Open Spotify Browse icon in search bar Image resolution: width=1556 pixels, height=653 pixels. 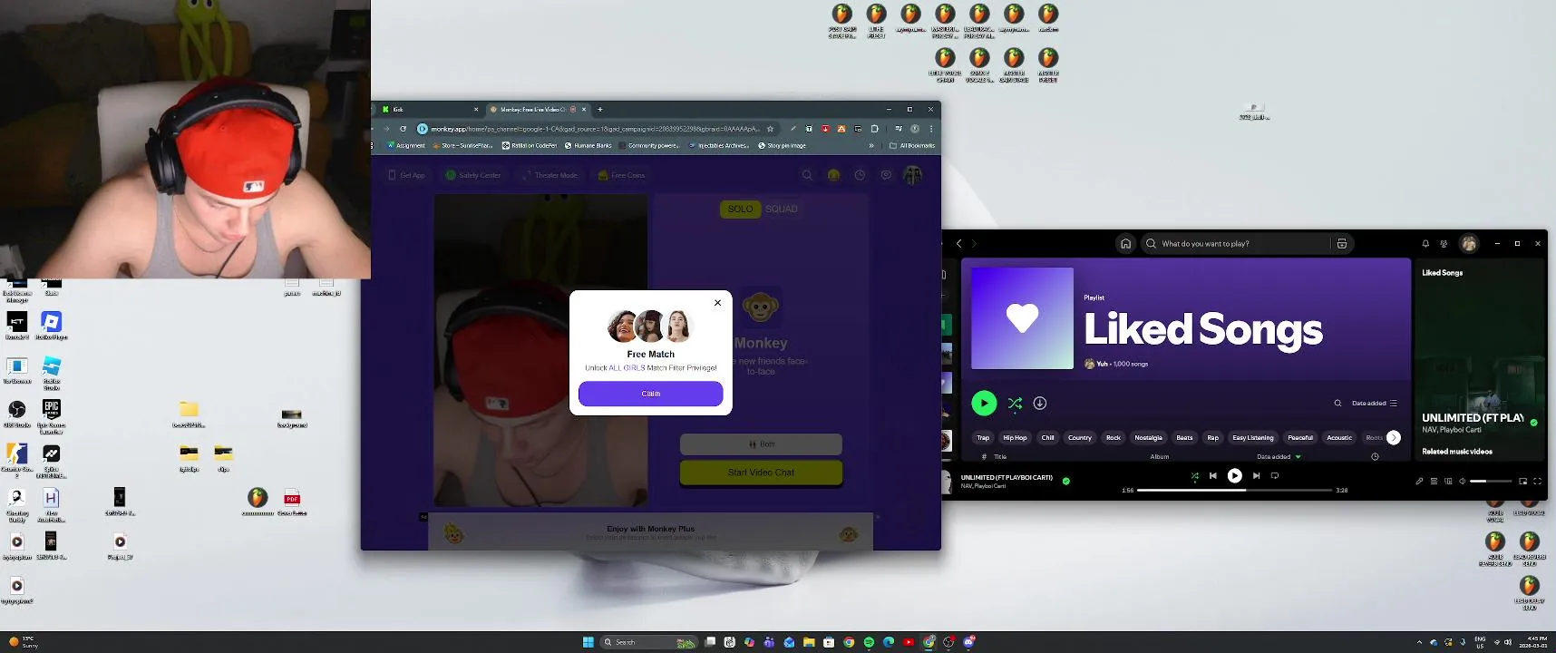tap(1342, 243)
